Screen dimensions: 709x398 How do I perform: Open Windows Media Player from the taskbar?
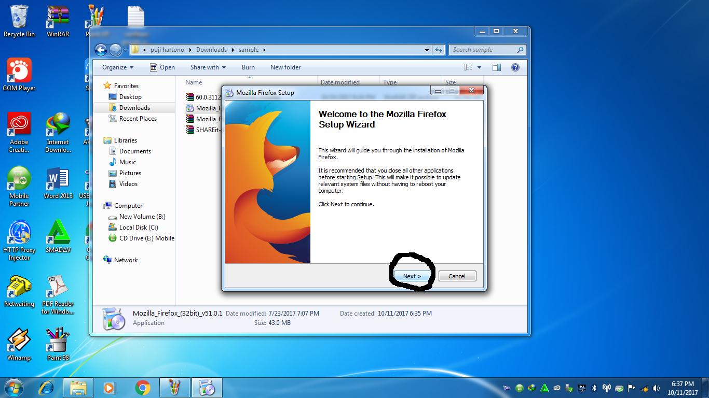[109, 387]
